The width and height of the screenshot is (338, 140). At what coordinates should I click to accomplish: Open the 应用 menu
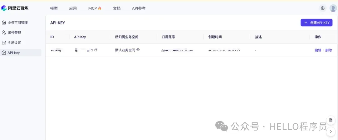click(x=73, y=8)
